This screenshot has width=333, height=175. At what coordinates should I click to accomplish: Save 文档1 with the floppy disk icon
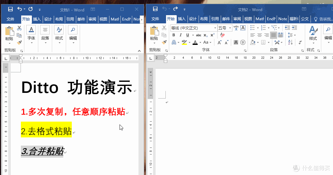click(x=10, y=9)
